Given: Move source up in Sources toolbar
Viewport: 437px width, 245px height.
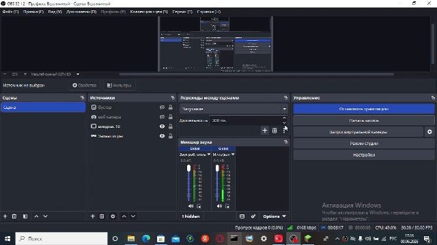Looking at the screenshot, I should (x=124, y=216).
